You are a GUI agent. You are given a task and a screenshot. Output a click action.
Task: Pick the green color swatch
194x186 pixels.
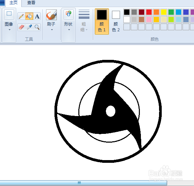pos(171,12)
